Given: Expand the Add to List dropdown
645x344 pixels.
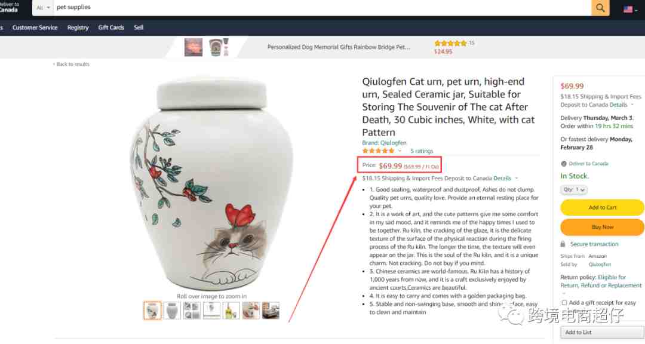Looking at the screenshot, I should pos(602,332).
